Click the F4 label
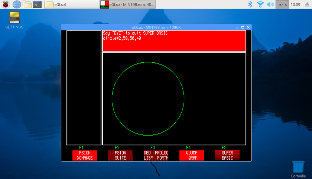Image resolution: width=312 pixels, height=179 pixels. pyautogui.click(x=188, y=147)
